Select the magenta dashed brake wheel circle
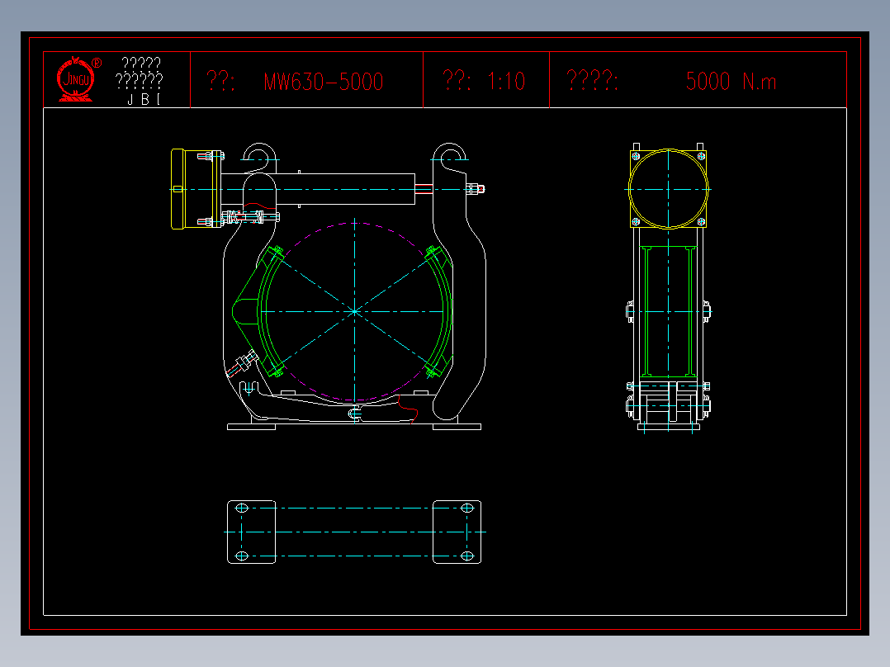 (x=355, y=312)
